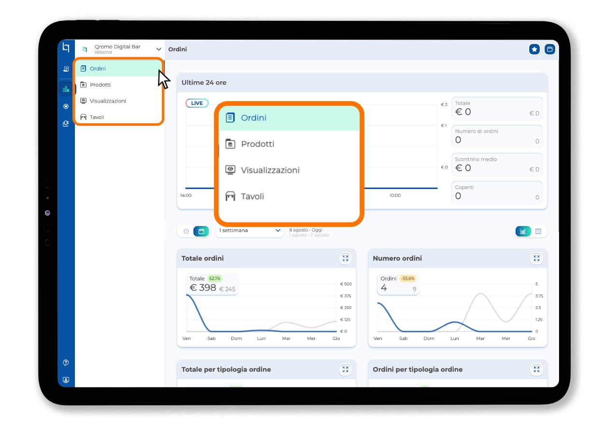Open the calendar icon in top bar
This screenshot has width=604, height=445.
click(550, 49)
